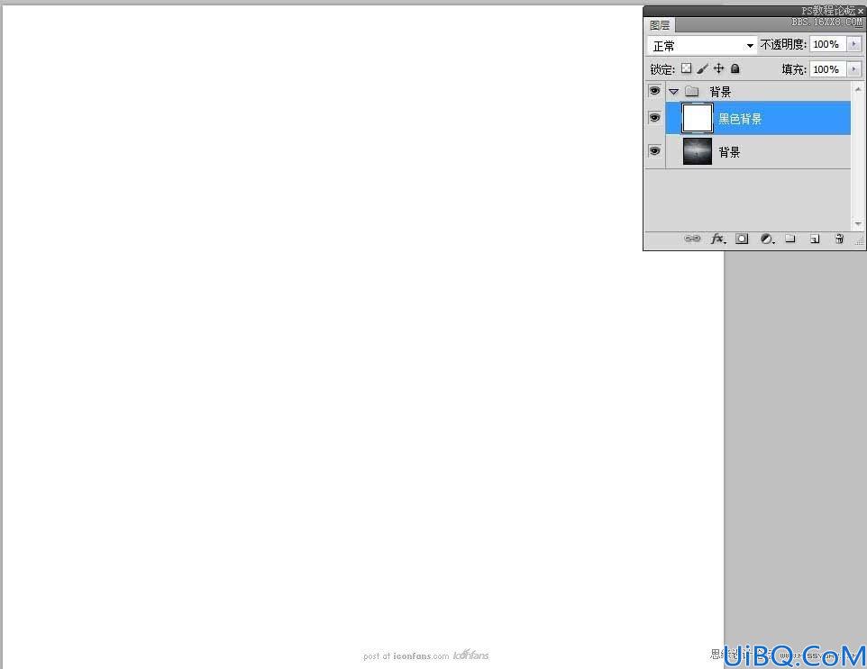Collapse the 背景 group triangle
The height and width of the screenshot is (669, 867).
point(673,92)
